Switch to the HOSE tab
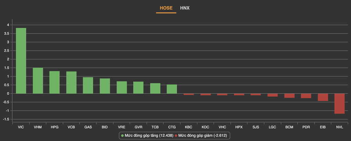351x141 pixels. coord(166,8)
